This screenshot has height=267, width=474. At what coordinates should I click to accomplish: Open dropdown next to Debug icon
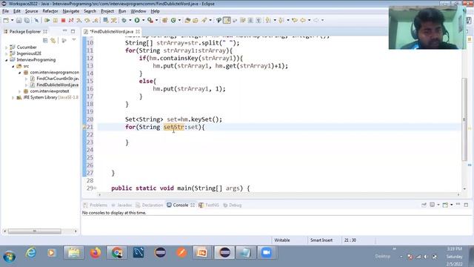pyautogui.click(x=130, y=20)
